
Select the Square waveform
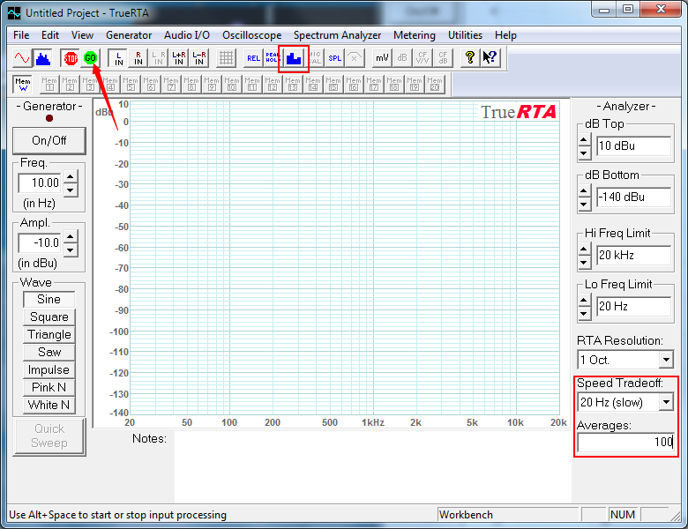click(x=49, y=317)
